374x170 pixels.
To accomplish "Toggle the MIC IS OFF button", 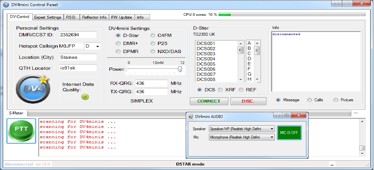I will [289, 133].
